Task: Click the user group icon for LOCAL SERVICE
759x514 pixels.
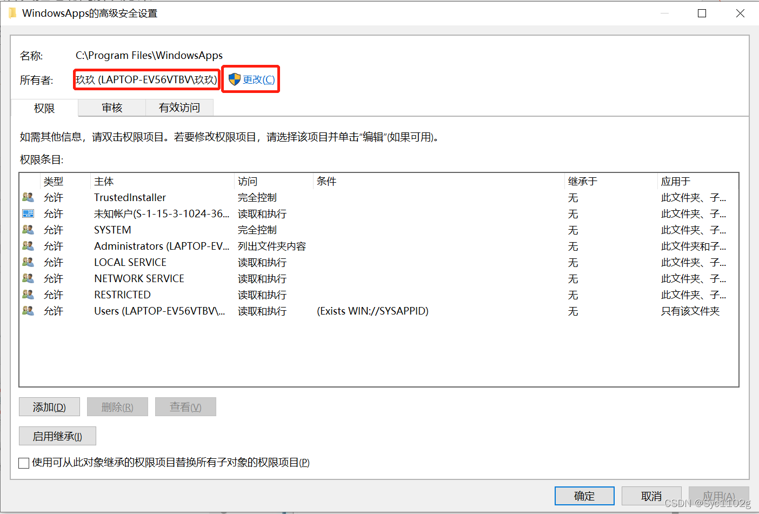Action: [x=28, y=262]
